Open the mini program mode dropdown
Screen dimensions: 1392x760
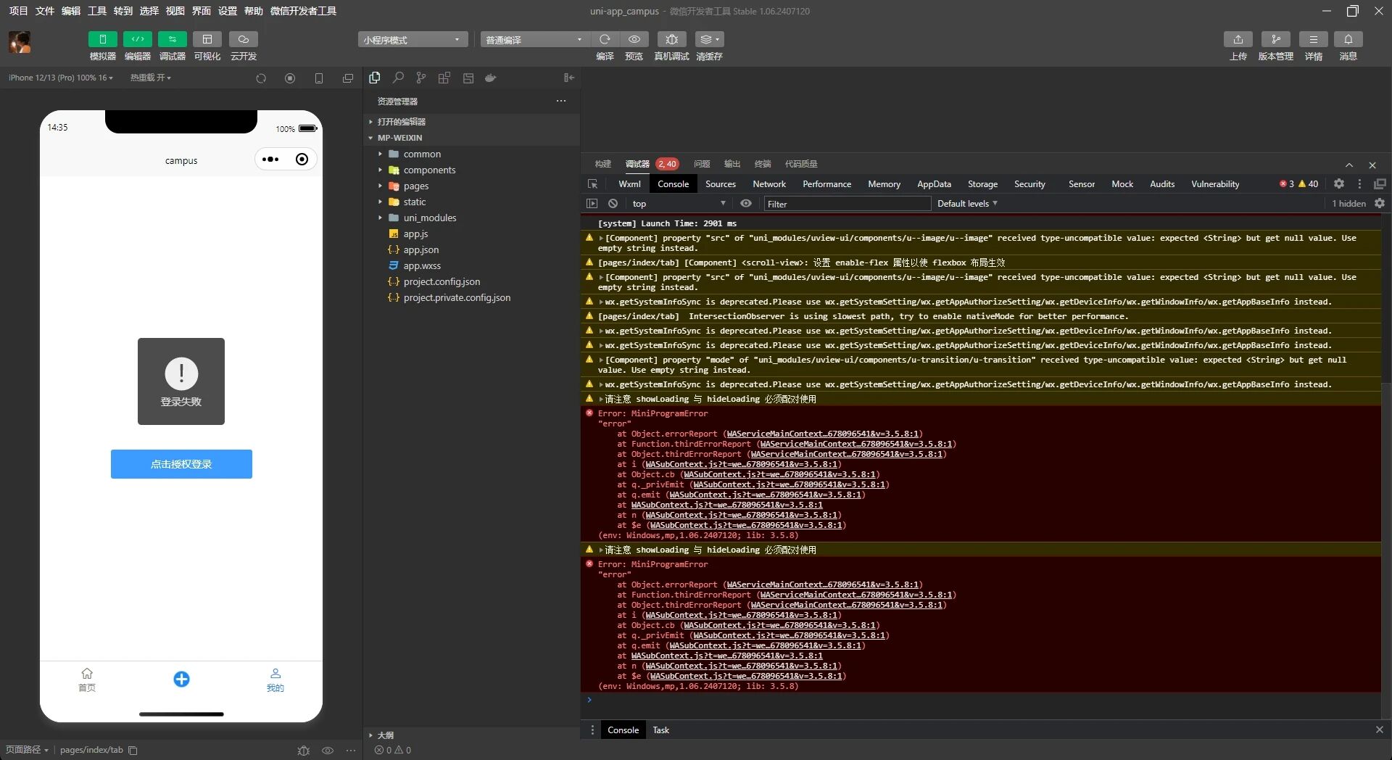pos(413,40)
